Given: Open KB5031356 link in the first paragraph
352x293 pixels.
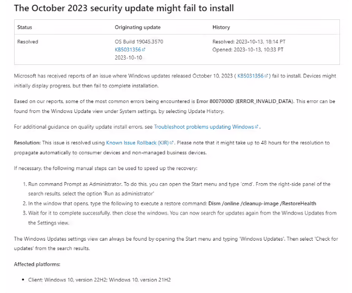Looking at the screenshot, I should click(x=250, y=76).
